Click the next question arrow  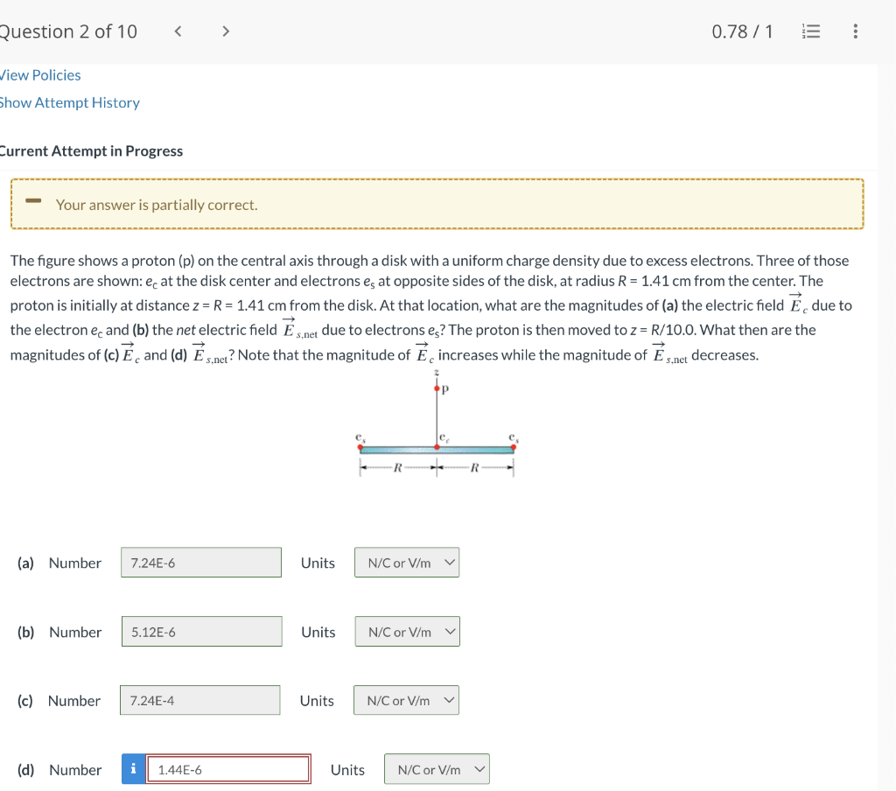click(225, 31)
